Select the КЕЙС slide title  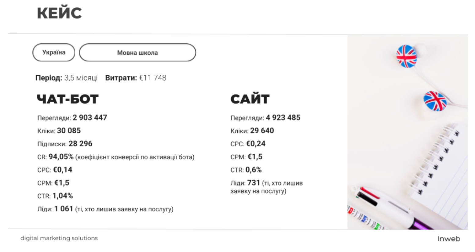tap(59, 13)
